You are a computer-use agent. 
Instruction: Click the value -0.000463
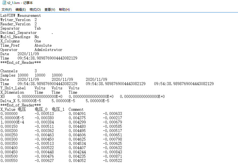(x=44, y=135)
